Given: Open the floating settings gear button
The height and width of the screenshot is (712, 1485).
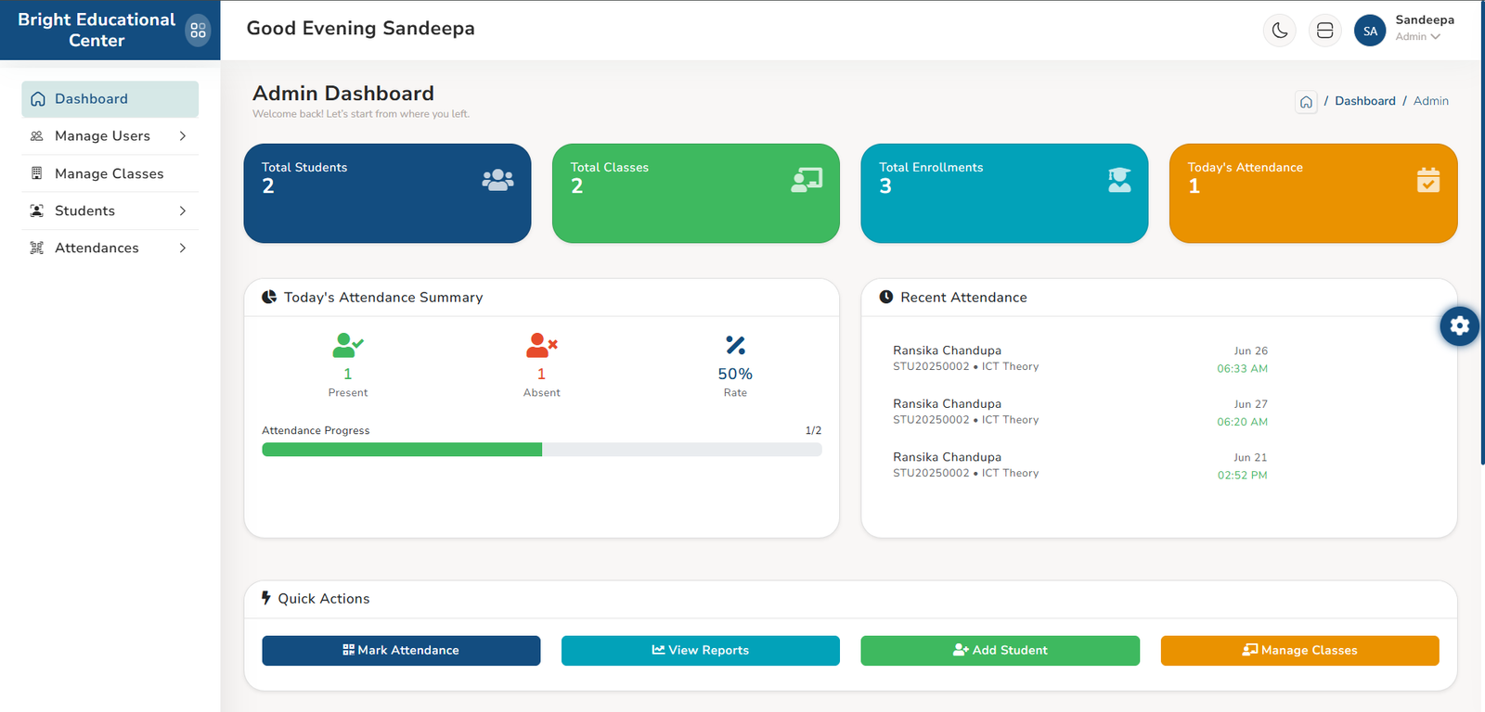Looking at the screenshot, I should tap(1459, 325).
